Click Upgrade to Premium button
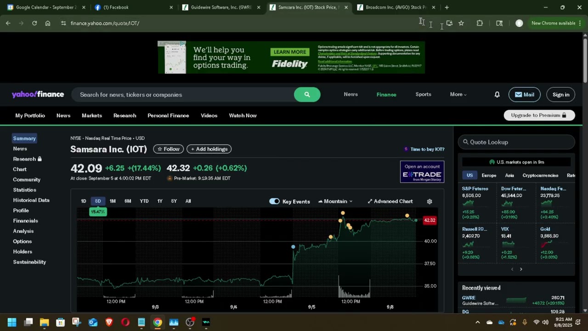 point(539,115)
